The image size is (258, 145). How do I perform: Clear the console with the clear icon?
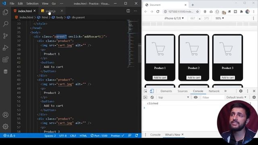pos(152,97)
